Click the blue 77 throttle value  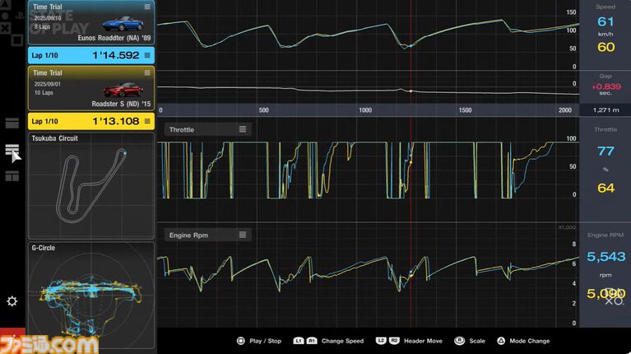point(605,151)
